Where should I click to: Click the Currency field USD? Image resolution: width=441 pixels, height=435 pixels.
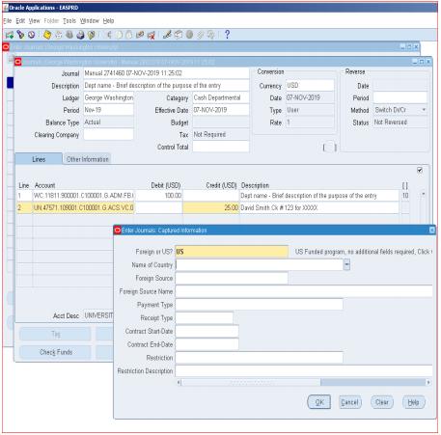click(310, 85)
